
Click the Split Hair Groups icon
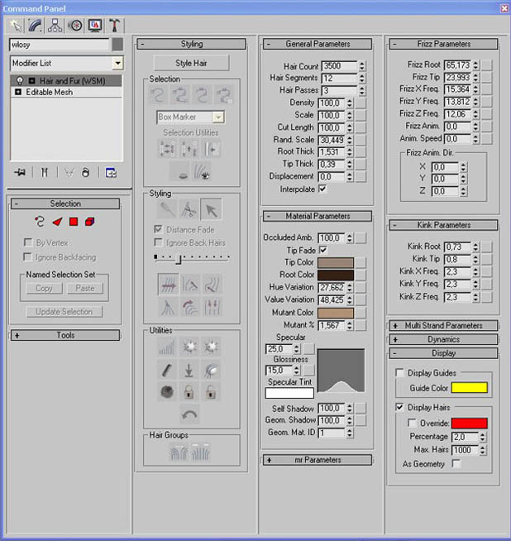pyautogui.click(x=179, y=452)
